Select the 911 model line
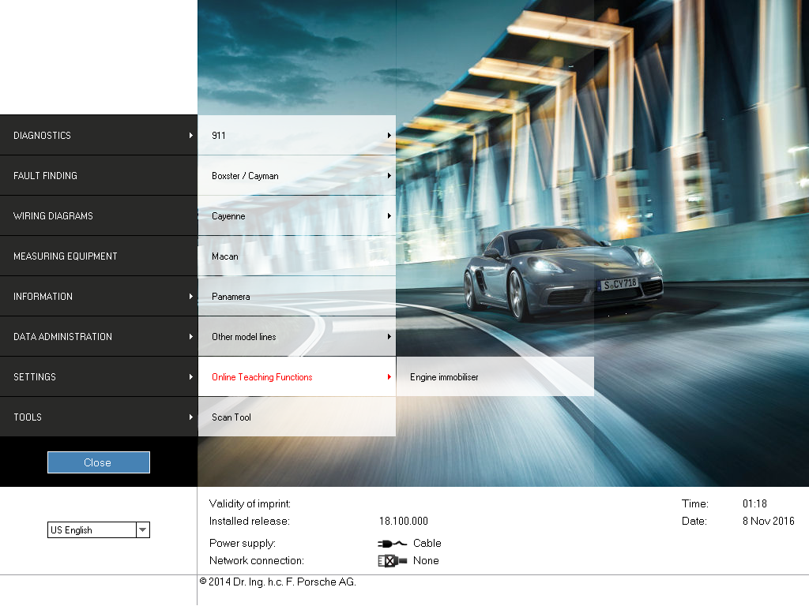The image size is (809, 606). [297, 135]
